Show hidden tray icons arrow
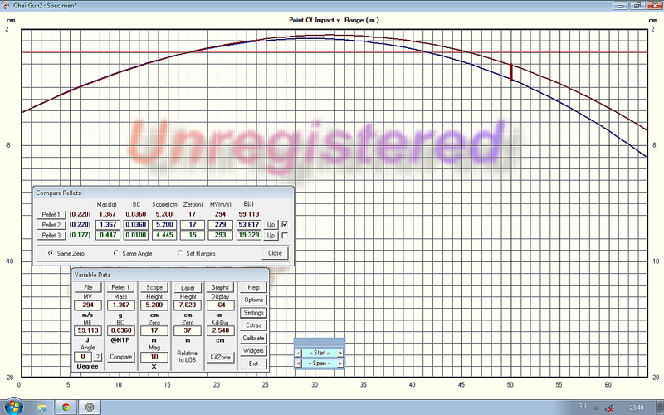 (x=596, y=408)
